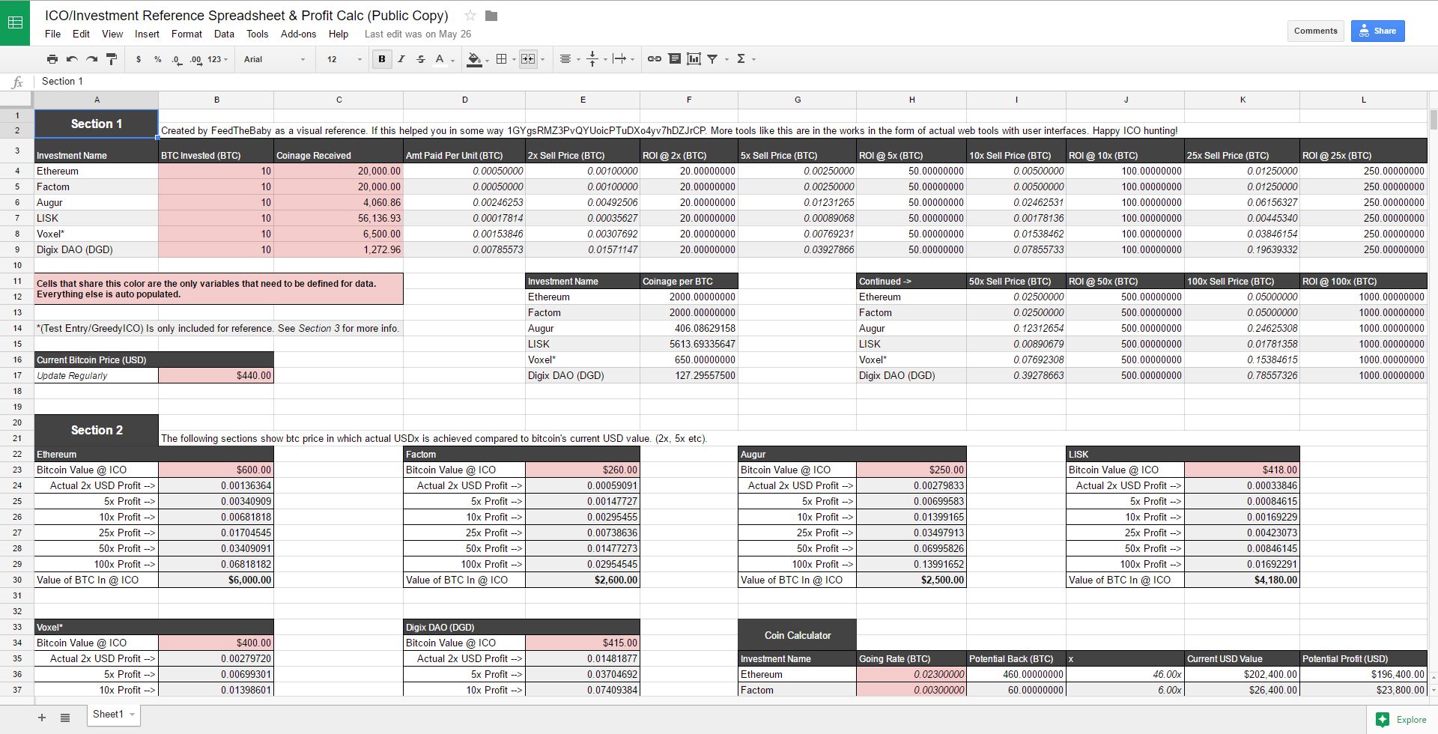This screenshot has width=1438, height=734.
Task: Open the all sheets list icon
Action: pos(65,718)
